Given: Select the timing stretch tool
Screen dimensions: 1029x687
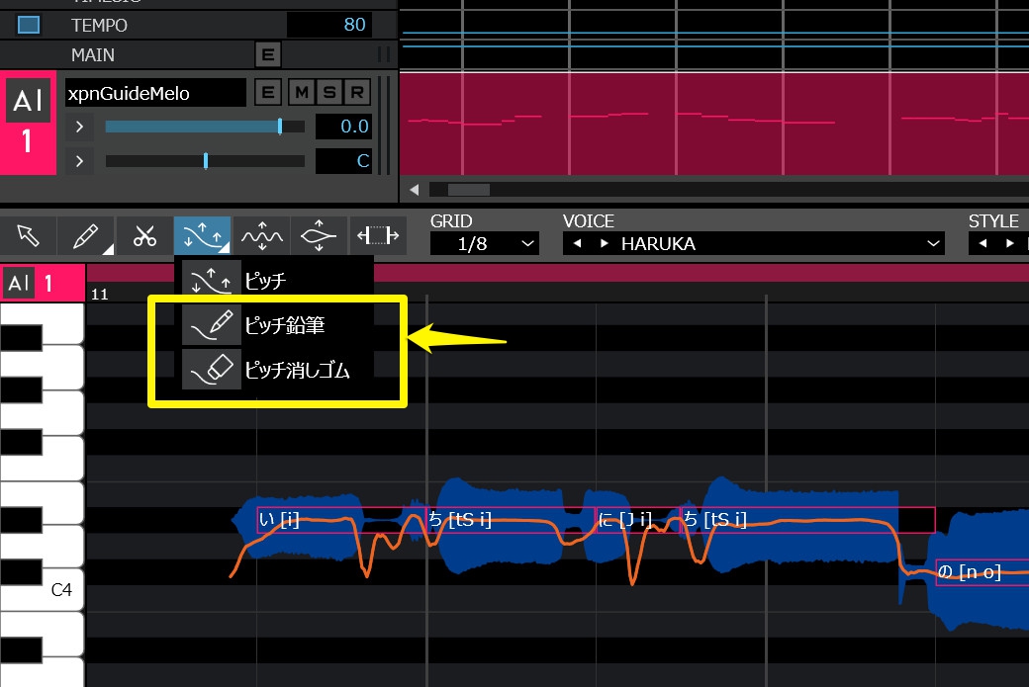Looking at the screenshot, I should pyautogui.click(x=378, y=235).
